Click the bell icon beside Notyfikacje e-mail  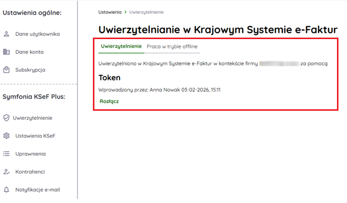(7, 190)
